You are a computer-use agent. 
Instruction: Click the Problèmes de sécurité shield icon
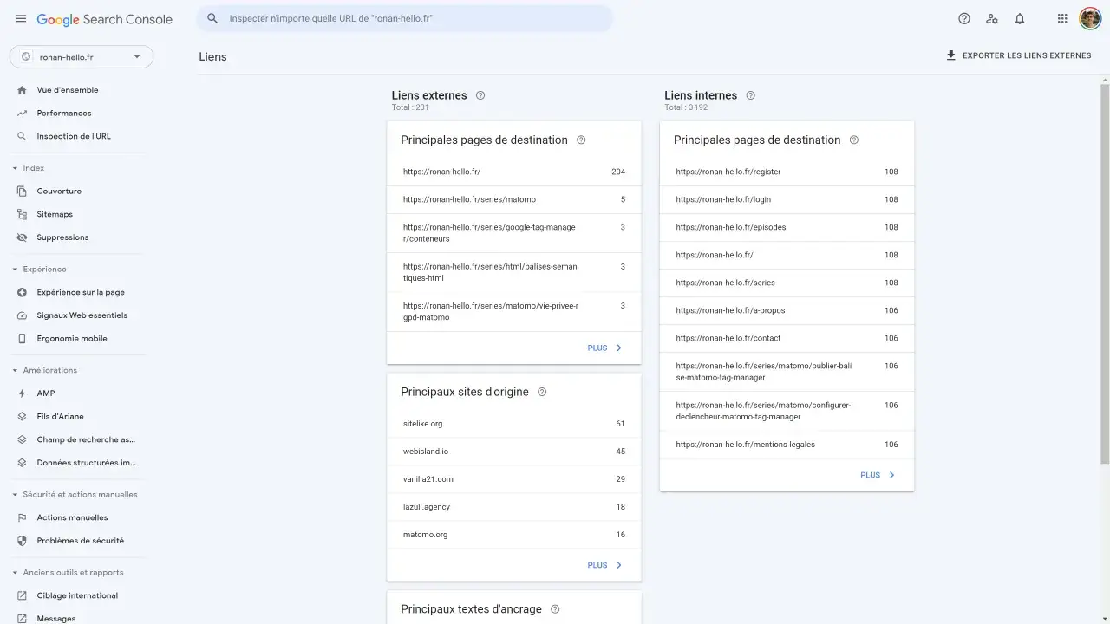click(x=22, y=541)
